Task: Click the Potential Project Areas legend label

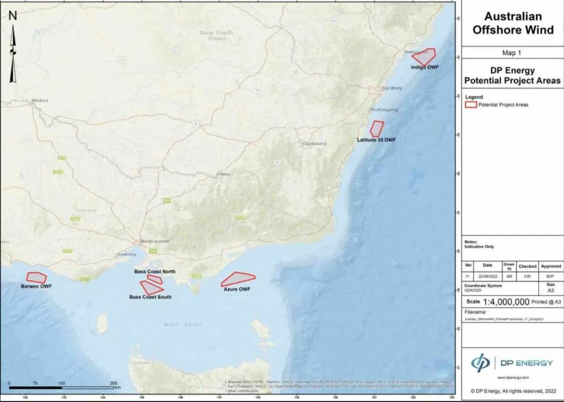Action: [503, 105]
